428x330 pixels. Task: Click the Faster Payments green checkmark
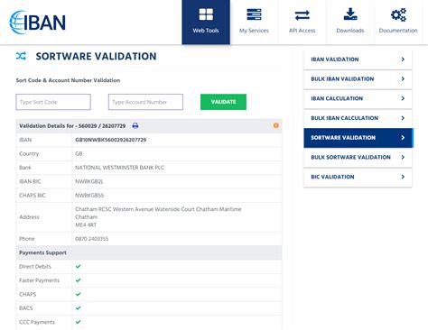click(x=79, y=280)
